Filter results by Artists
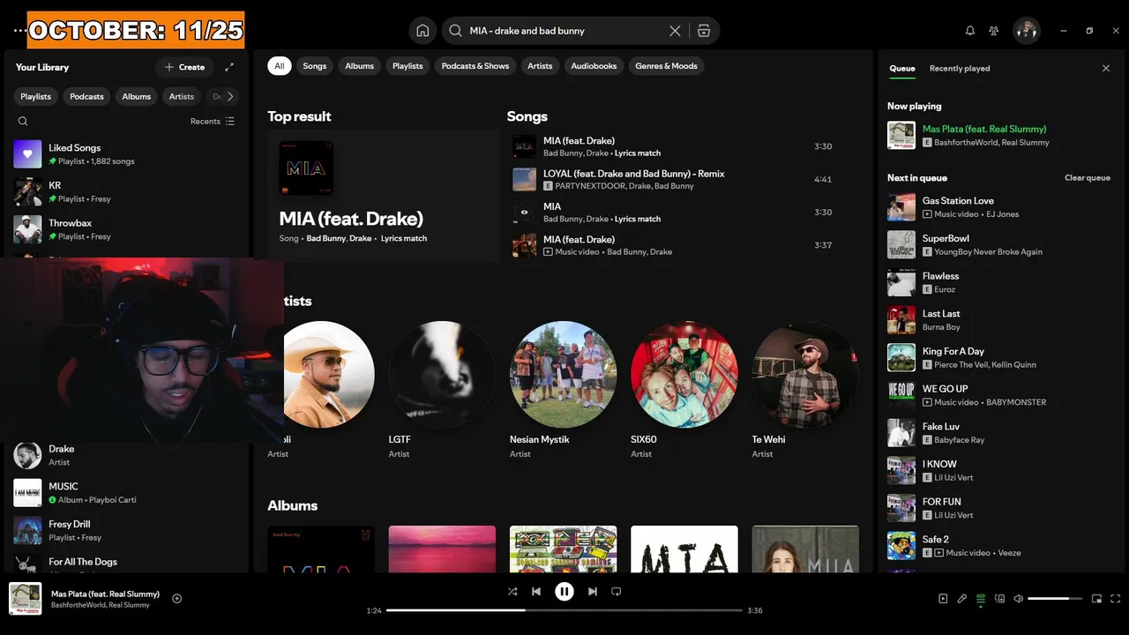1129x635 pixels. 540,66
